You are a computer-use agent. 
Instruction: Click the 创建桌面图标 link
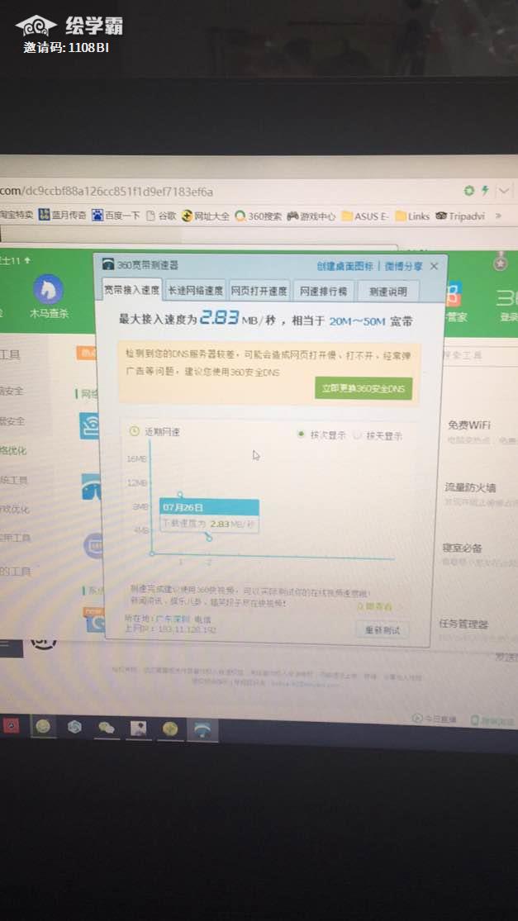click(x=345, y=266)
